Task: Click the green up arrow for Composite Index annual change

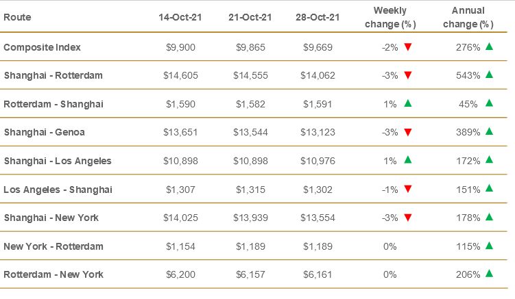Action: point(489,47)
